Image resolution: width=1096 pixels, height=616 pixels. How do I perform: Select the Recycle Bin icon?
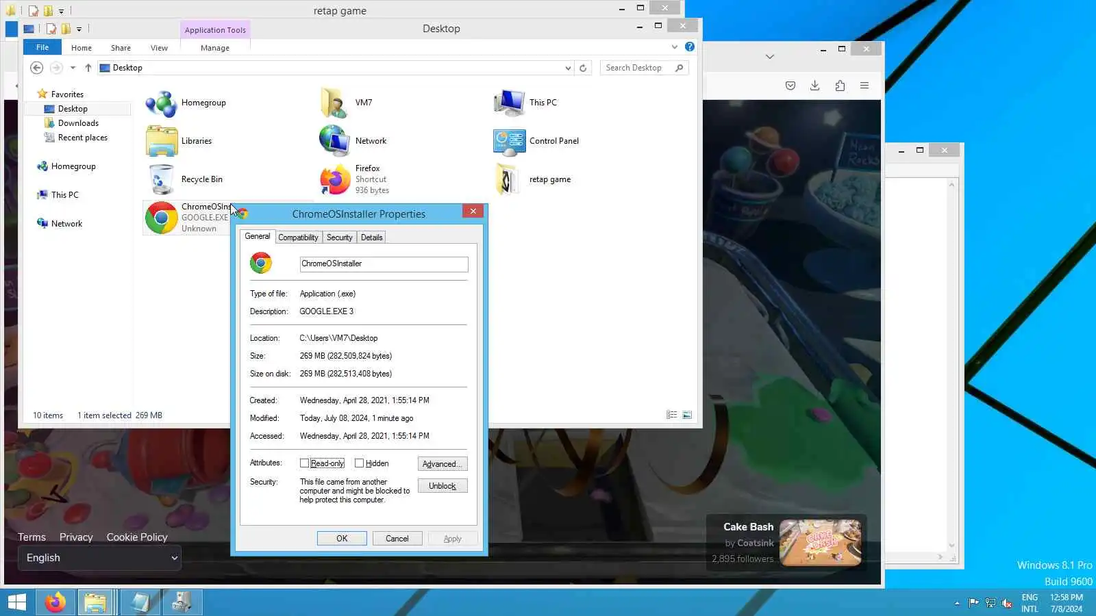pos(162,179)
